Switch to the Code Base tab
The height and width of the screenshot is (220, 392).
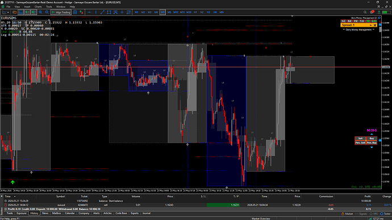click(121, 213)
